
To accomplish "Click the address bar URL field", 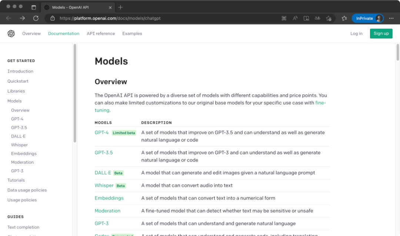I will coord(148,18).
